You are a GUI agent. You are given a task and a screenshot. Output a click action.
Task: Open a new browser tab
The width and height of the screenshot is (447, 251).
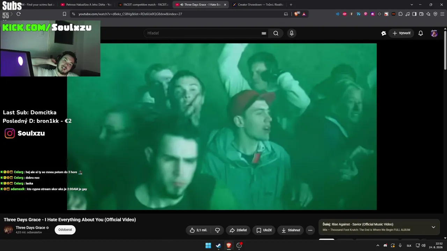pos(291,5)
